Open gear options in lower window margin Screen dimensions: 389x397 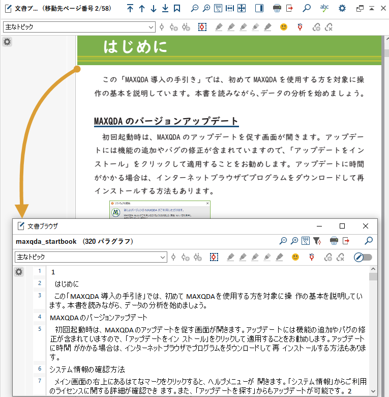(19, 272)
